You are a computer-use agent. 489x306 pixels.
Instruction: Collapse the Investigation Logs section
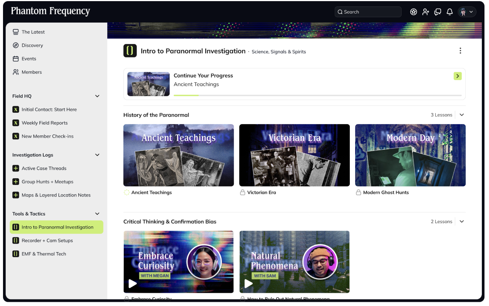[97, 155]
